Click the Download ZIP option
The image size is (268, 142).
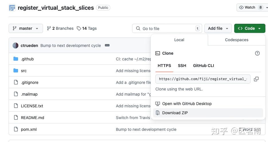175,113
